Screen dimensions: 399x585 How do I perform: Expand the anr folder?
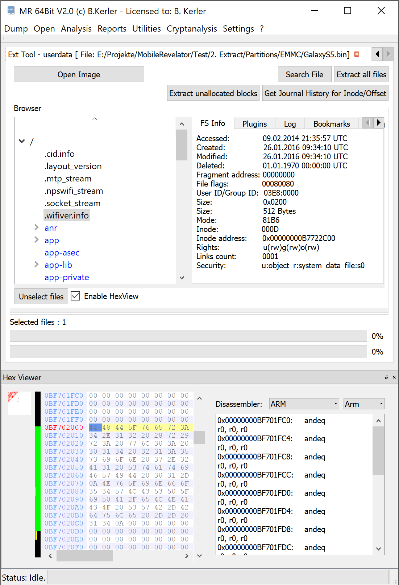tap(36, 227)
